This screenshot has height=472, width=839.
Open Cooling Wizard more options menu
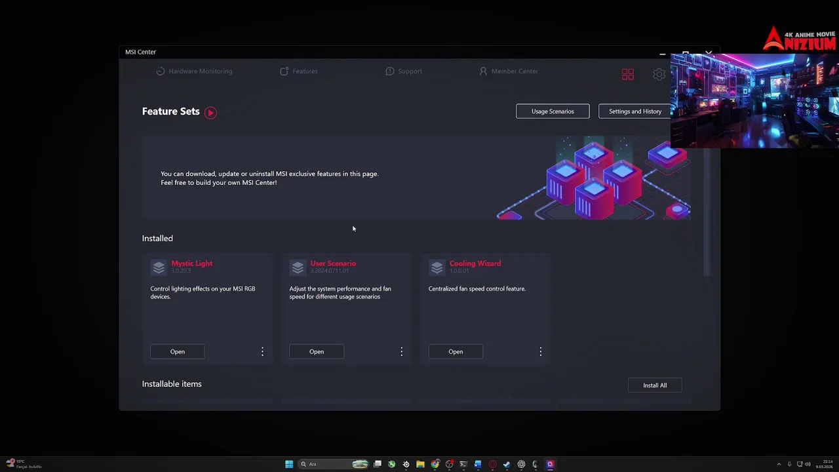pyautogui.click(x=540, y=352)
